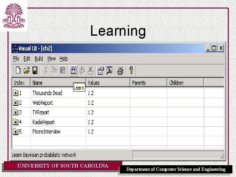Click the '1 2' values cell for TVReport
The height and width of the screenshot is (177, 236).
pos(108,112)
